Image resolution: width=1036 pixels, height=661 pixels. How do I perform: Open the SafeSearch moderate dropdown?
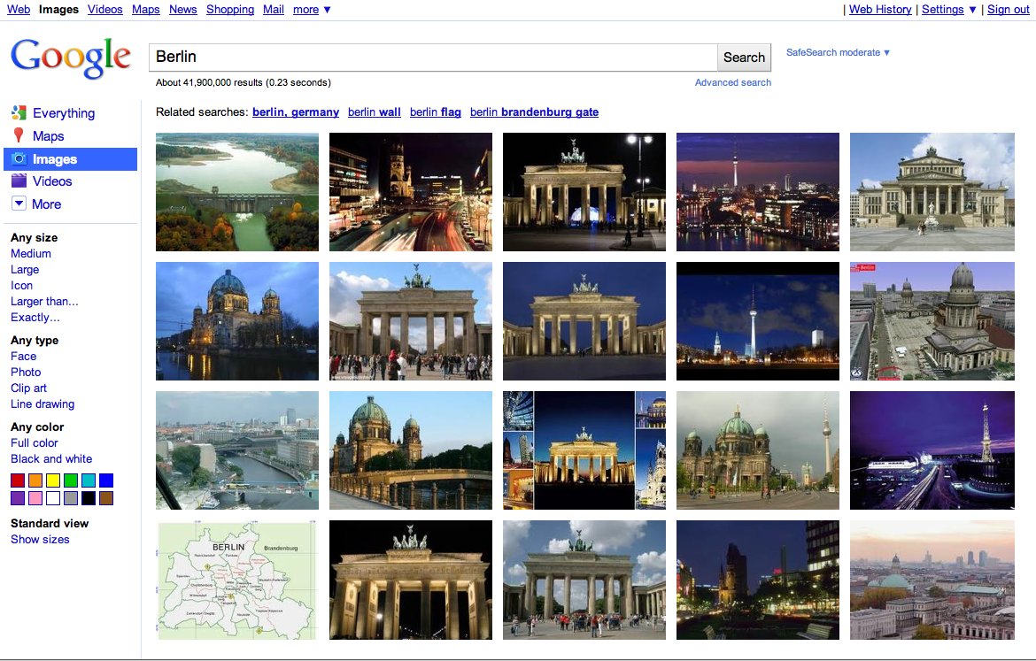[836, 52]
